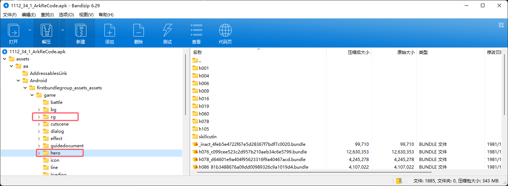Open the 选项(O) menu

point(66,15)
